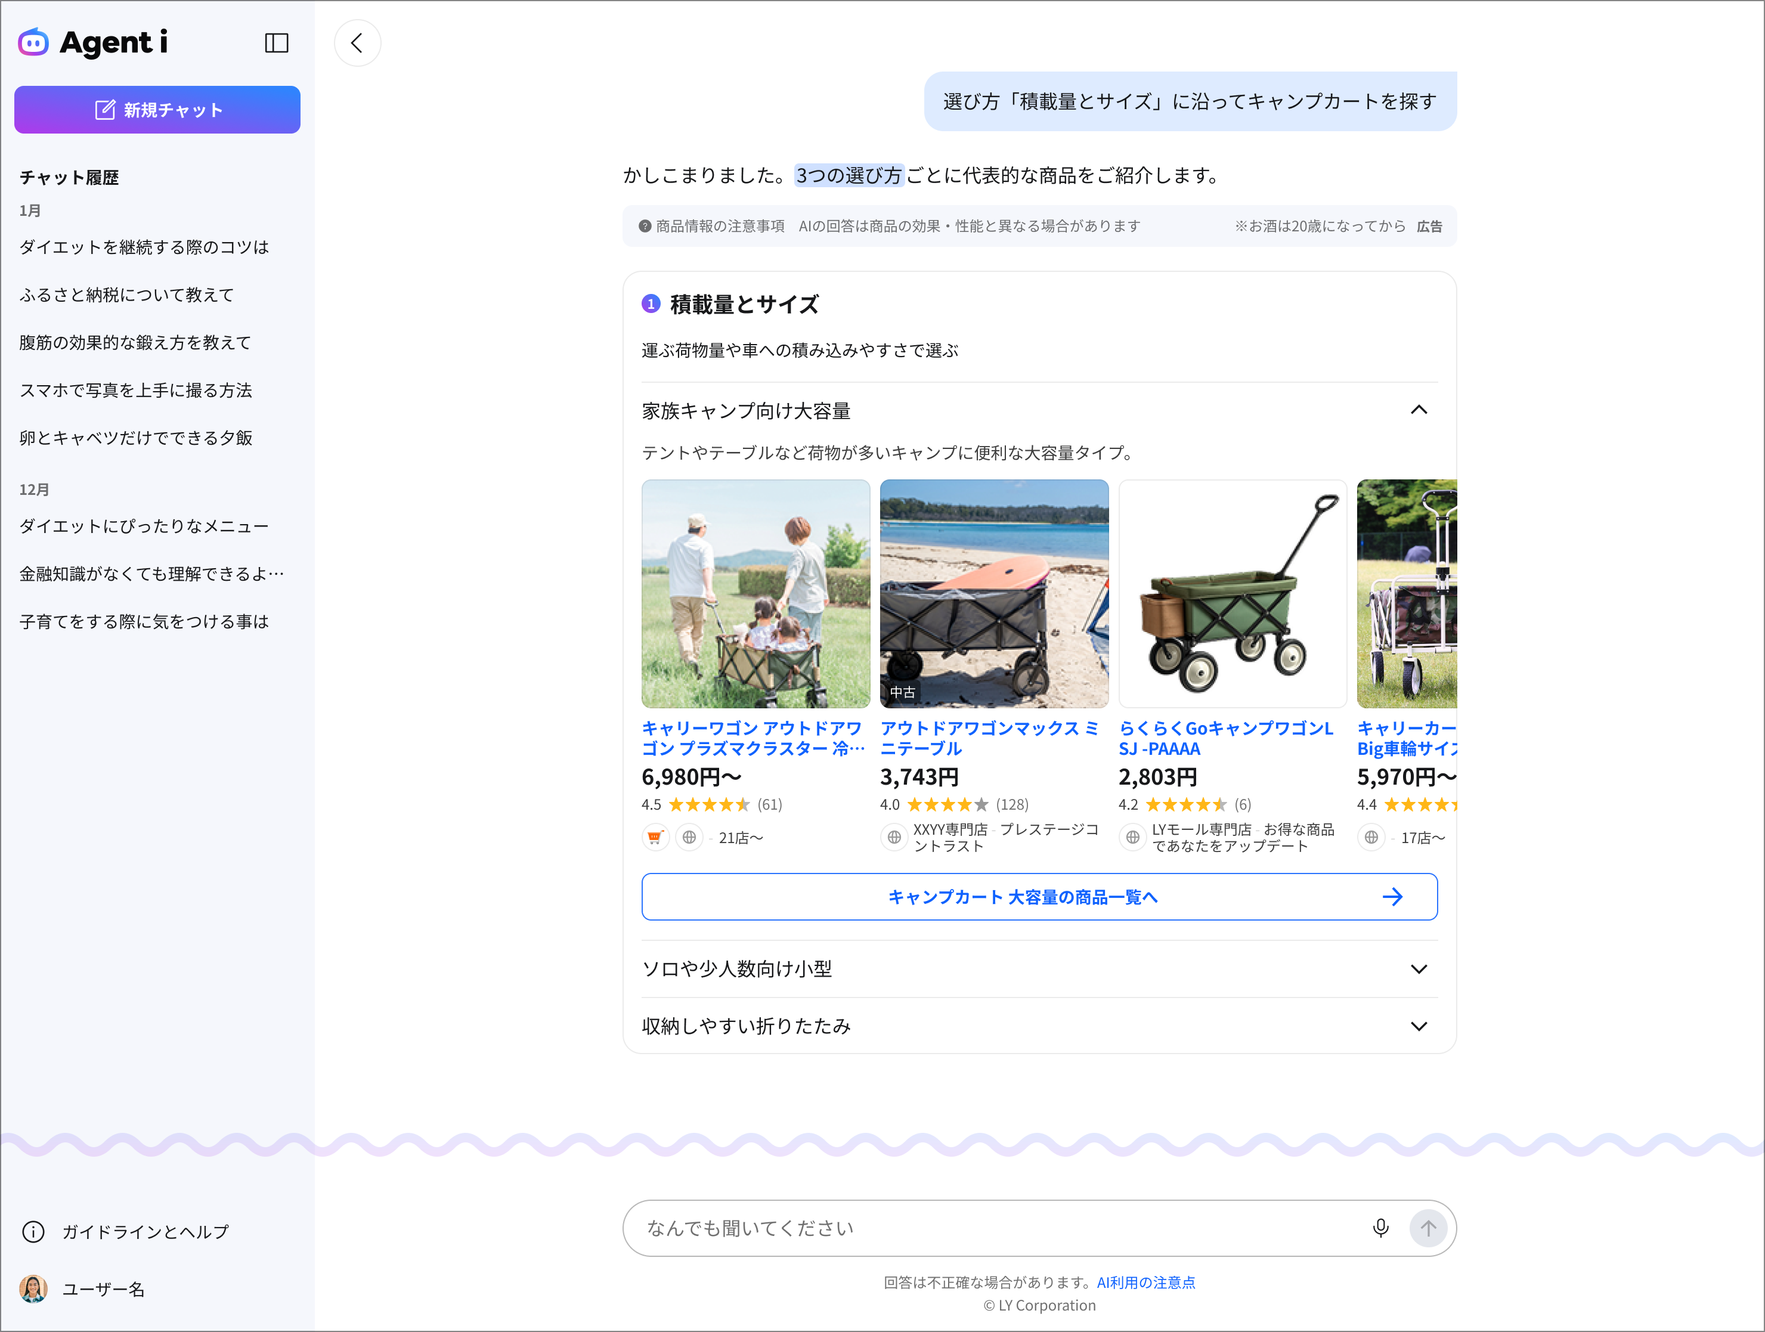
Task: Click the user message bubble about キャンプカート
Action: [1190, 101]
